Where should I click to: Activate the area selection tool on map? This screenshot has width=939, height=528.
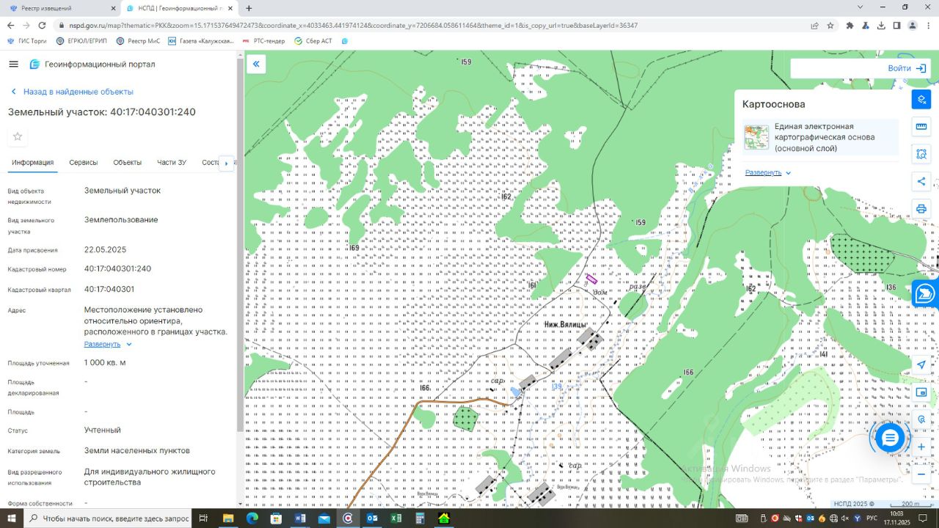pos(921,154)
